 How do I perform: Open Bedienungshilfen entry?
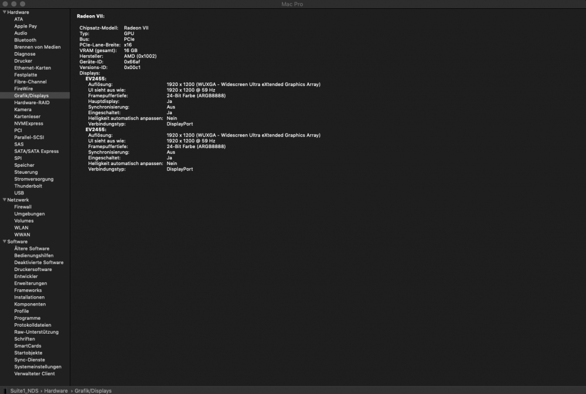(33, 255)
